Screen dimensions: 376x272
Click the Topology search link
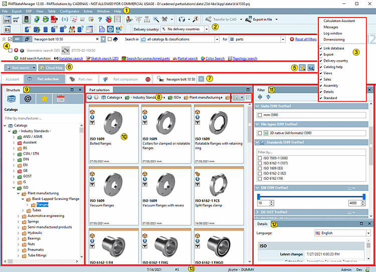[x=245, y=59]
